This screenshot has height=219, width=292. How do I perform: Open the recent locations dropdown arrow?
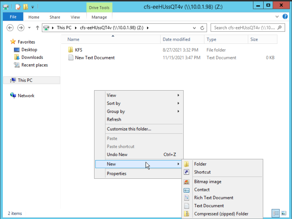pyautogui.click(x=29, y=28)
